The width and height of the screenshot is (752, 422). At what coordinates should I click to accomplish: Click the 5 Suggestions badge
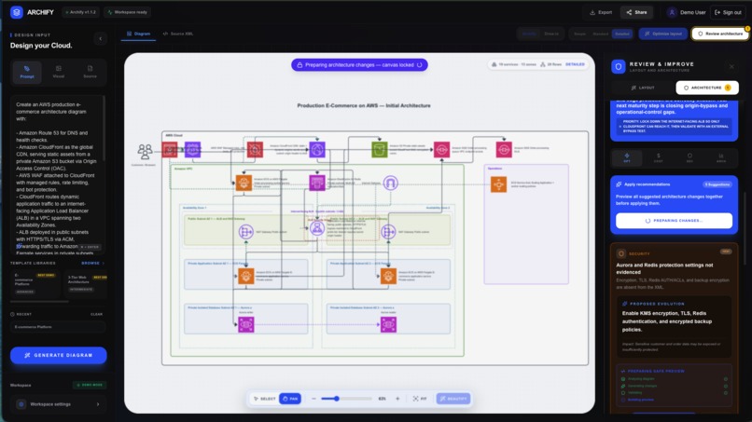point(717,184)
